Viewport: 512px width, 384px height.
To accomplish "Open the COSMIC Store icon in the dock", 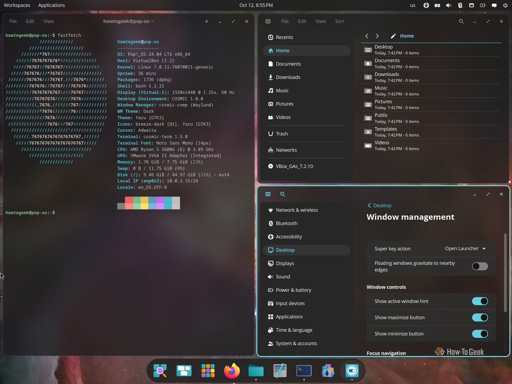I will [328, 371].
